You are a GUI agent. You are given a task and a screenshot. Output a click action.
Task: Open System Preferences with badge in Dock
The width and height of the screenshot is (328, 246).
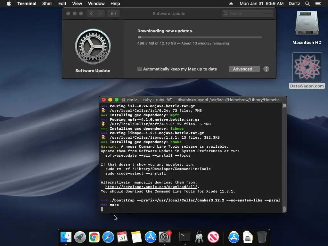tap(165, 237)
